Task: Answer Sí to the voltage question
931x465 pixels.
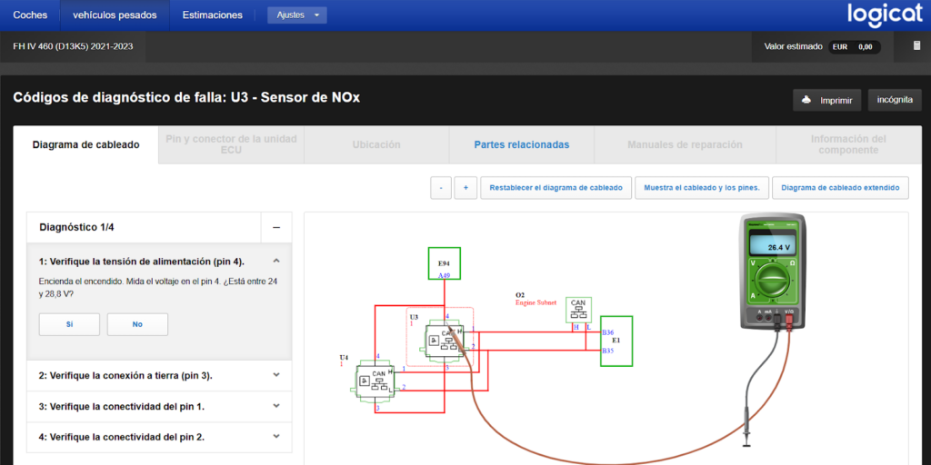Action: [69, 324]
